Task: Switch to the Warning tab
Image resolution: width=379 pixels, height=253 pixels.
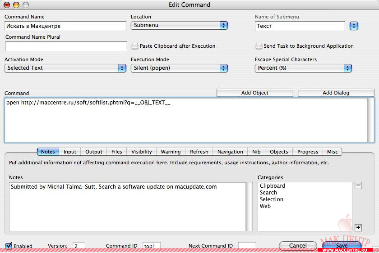Action: [171, 152]
